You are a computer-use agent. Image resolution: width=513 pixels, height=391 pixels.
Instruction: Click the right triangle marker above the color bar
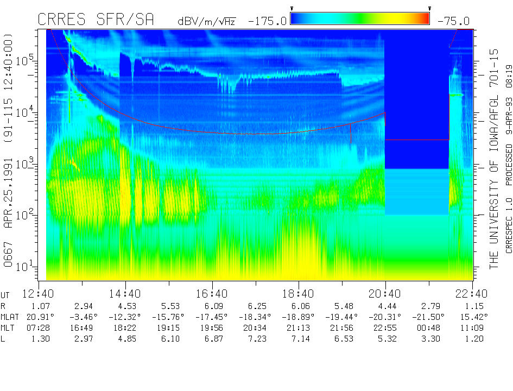[x=429, y=9]
